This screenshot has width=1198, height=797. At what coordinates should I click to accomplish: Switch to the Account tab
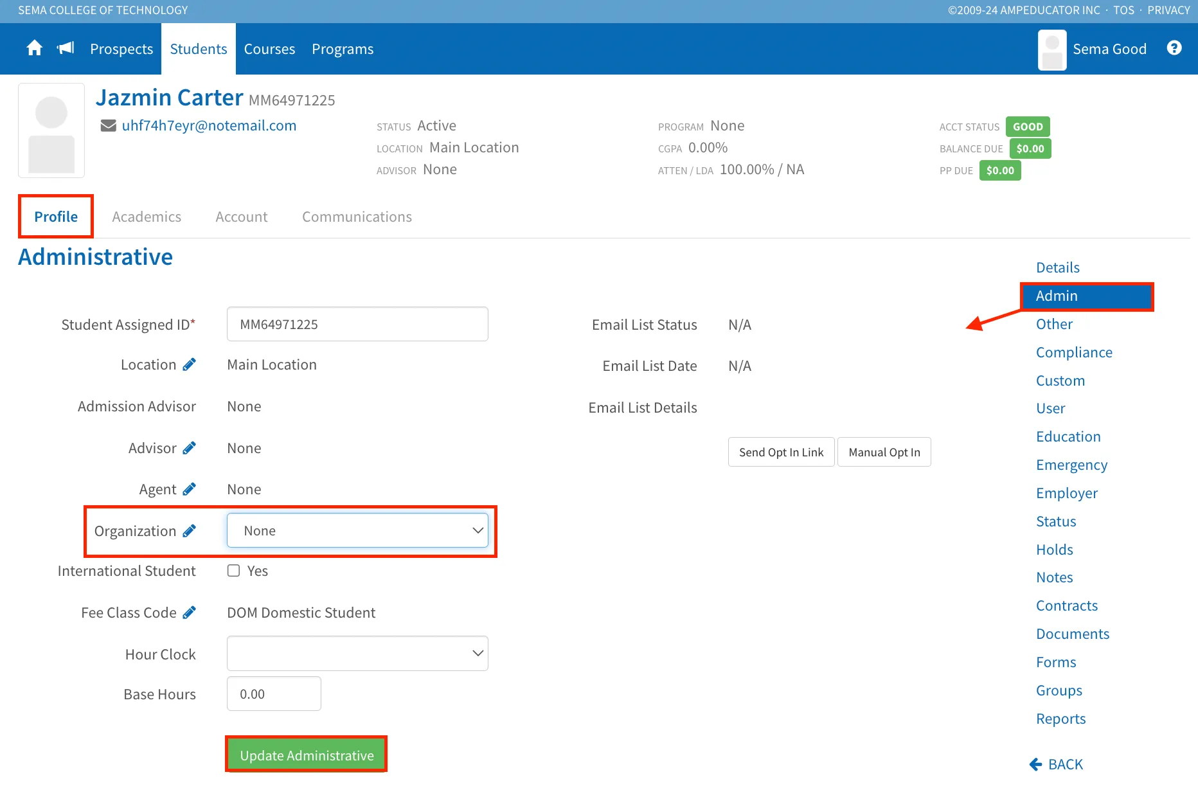242,217
